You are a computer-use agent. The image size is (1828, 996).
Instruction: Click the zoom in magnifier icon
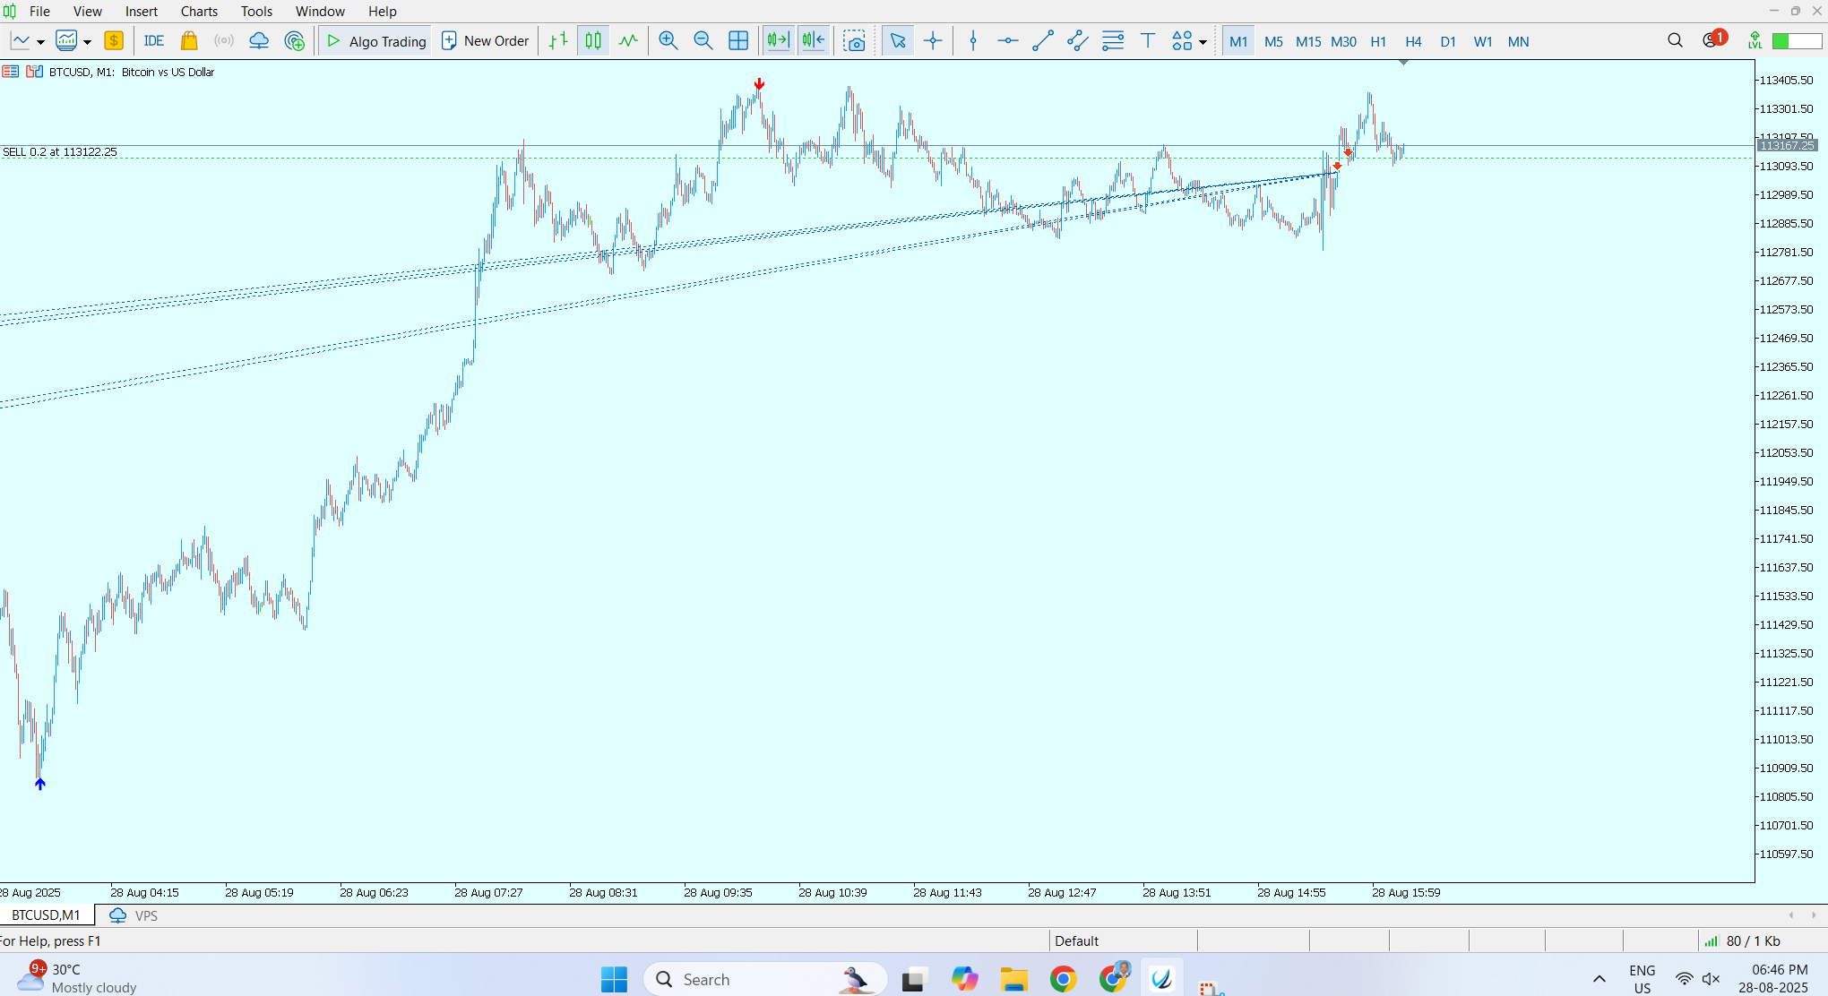[668, 41]
